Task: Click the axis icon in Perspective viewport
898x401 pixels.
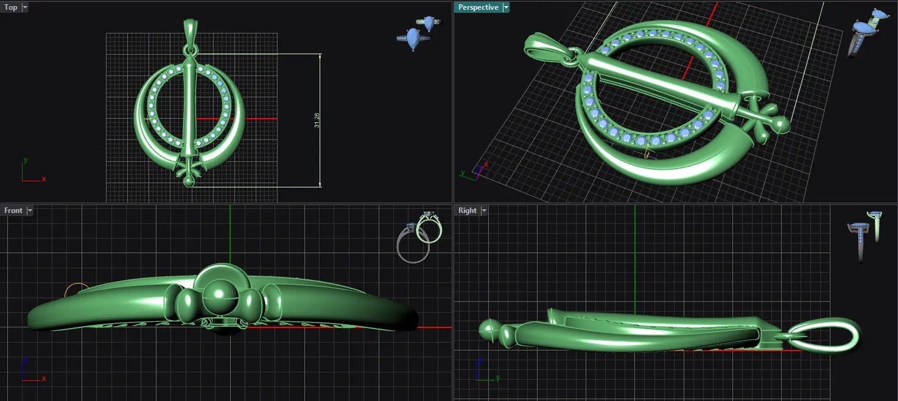Action: [475, 172]
